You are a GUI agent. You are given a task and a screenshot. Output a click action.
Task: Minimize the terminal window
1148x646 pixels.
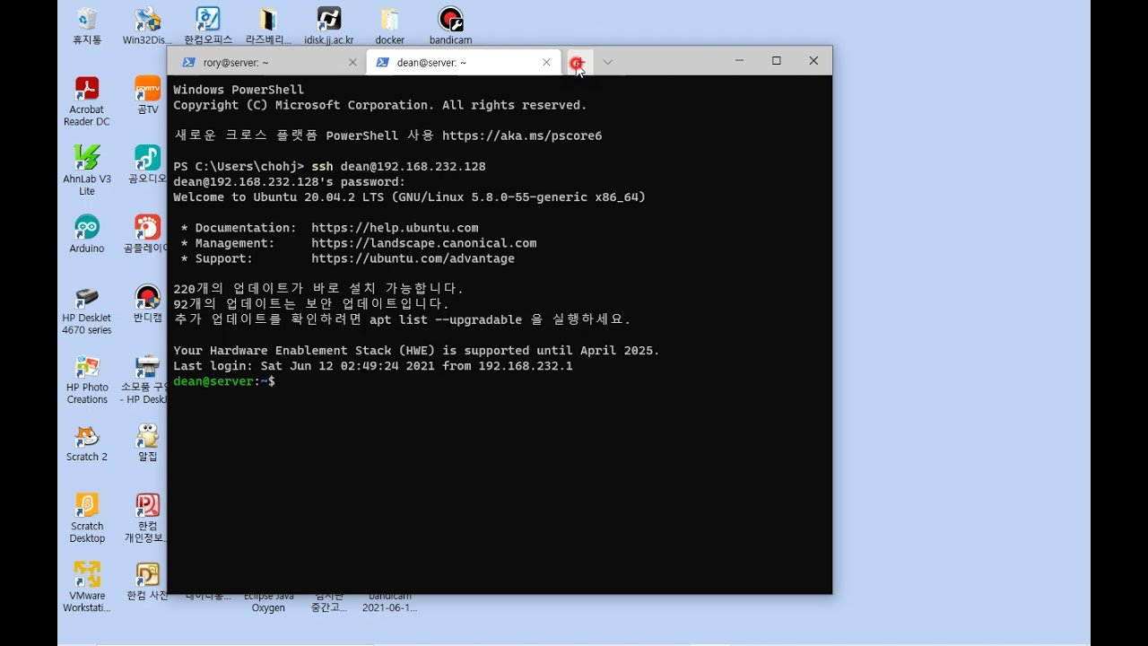coord(739,60)
